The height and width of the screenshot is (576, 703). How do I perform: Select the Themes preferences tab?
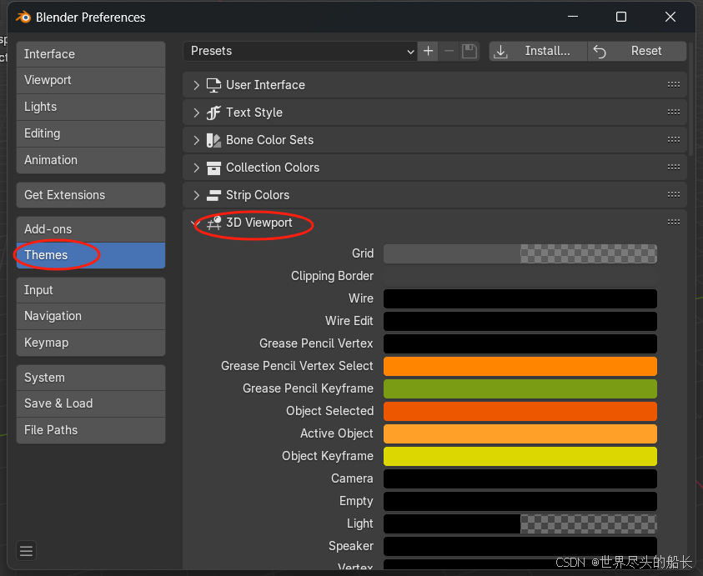coord(91,256)
